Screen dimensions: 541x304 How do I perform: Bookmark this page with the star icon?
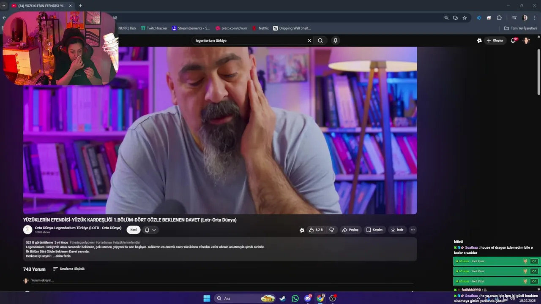pos(464,18)
